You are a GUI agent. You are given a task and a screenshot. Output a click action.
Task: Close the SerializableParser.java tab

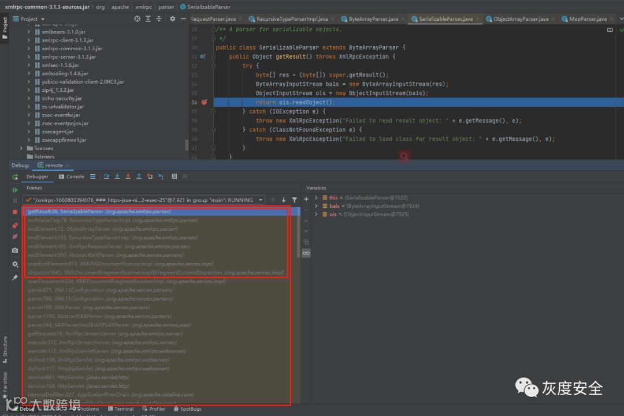478,18
